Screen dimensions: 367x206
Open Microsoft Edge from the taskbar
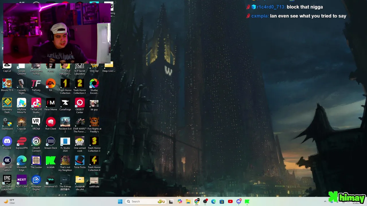point(213,201)
